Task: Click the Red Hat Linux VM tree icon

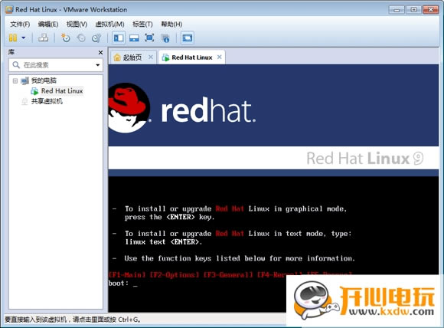Action: (34, 91)
